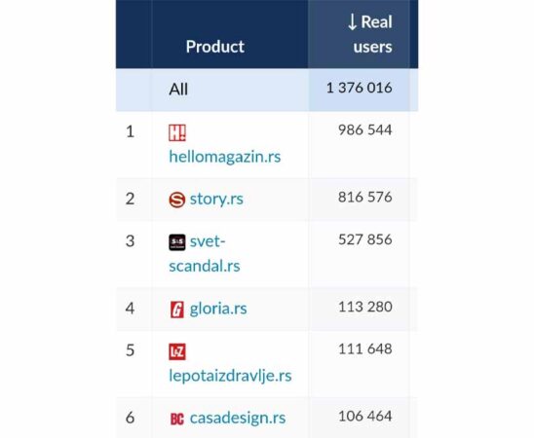Open the hellomagazin.rs link

click(225, 157)
